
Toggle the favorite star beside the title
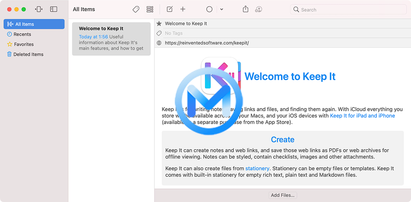click(x=159, y=24)
